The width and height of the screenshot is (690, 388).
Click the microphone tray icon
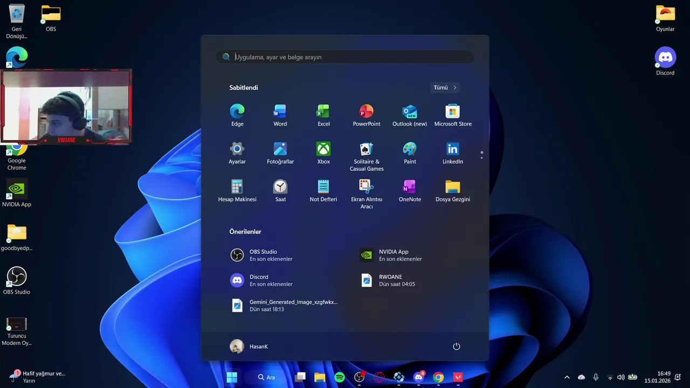[596, 377]
